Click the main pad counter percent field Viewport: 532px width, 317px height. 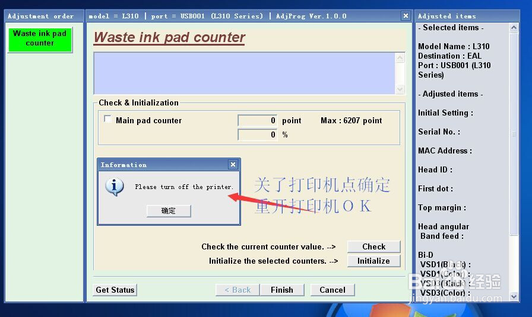258,135
